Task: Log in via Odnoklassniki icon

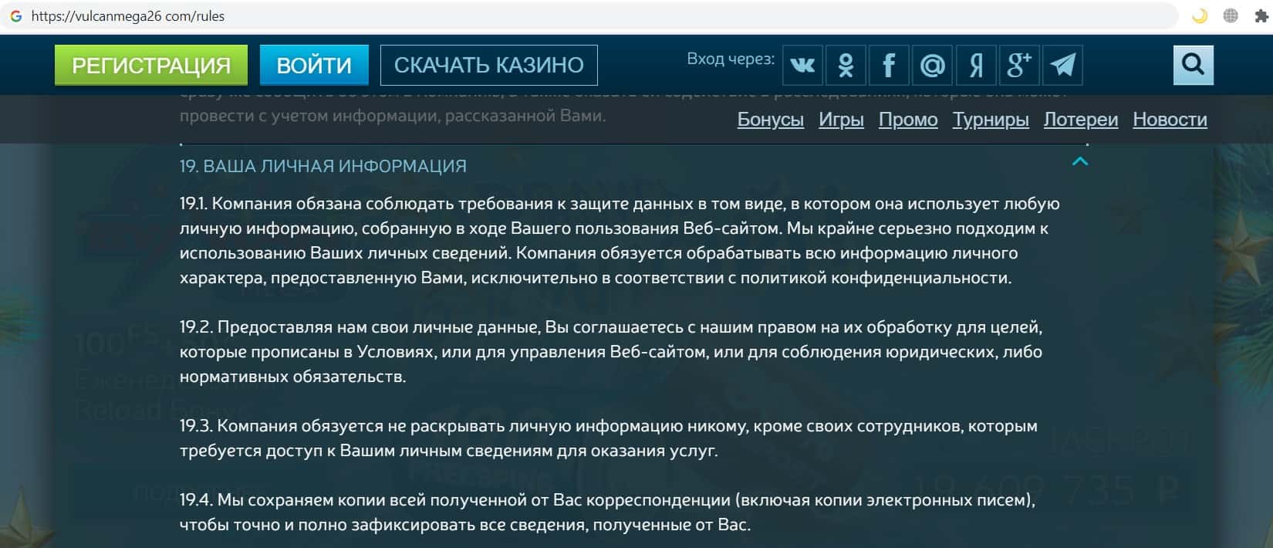Action: pos(846,65)
